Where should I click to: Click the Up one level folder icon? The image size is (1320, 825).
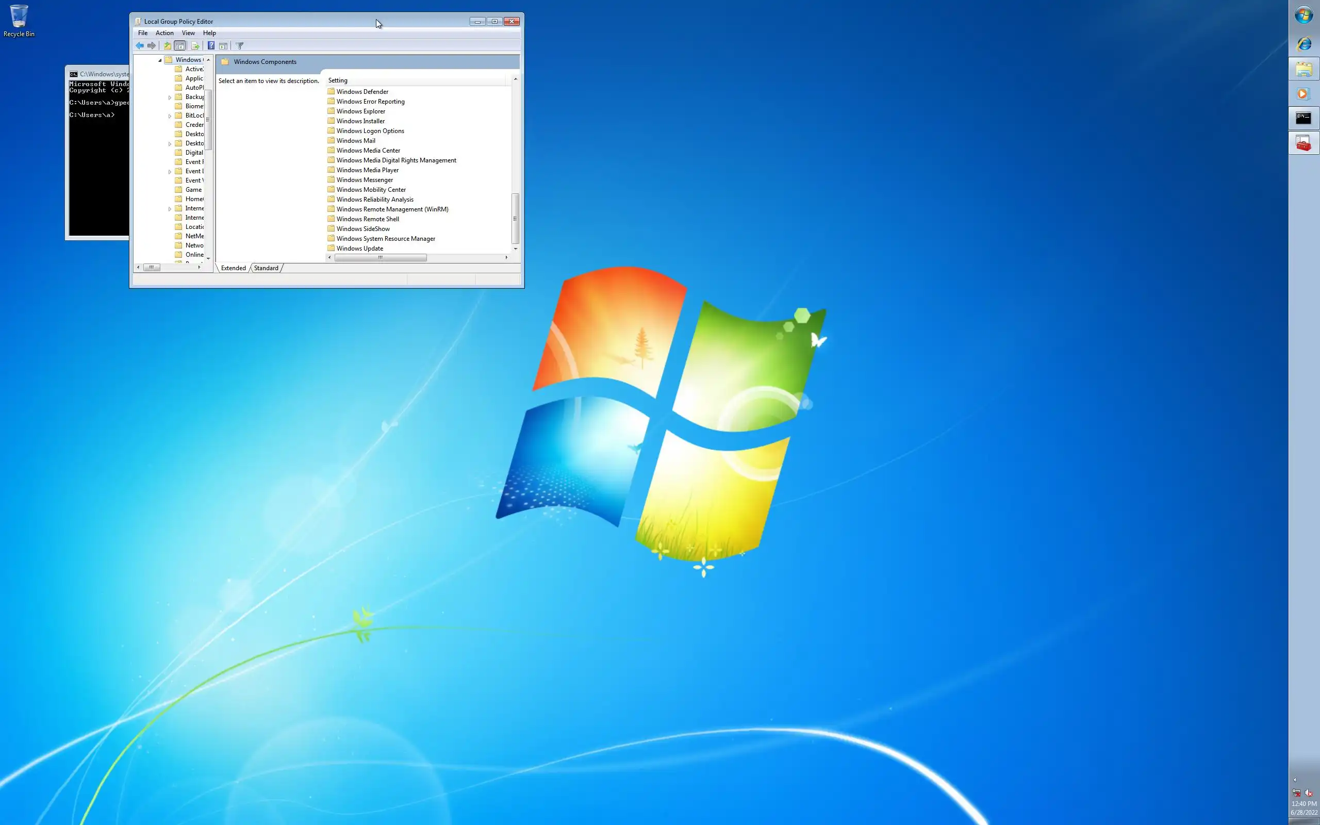[x=168, y=46]
